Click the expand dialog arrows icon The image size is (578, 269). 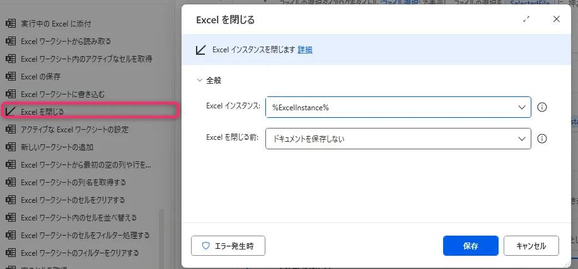click(526, 20)
